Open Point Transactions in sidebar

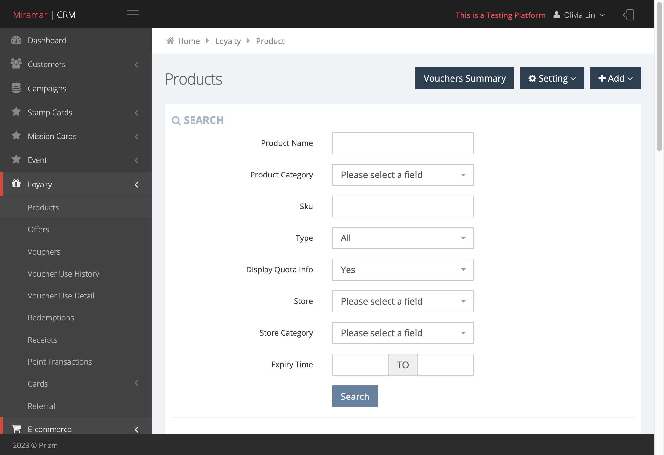pyautogui.click(x=60, y=362)
